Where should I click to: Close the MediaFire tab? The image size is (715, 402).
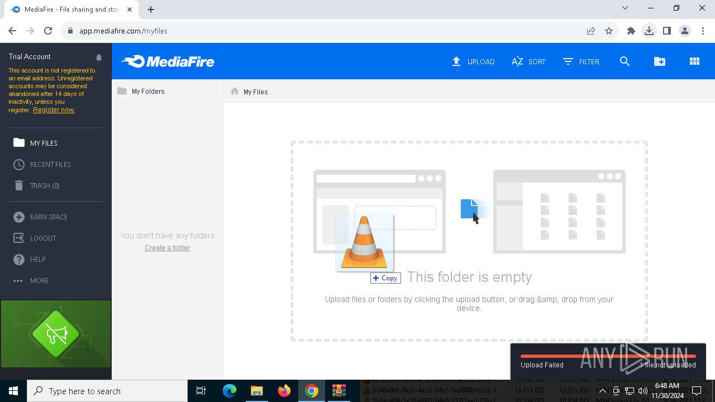pos(130,9)
